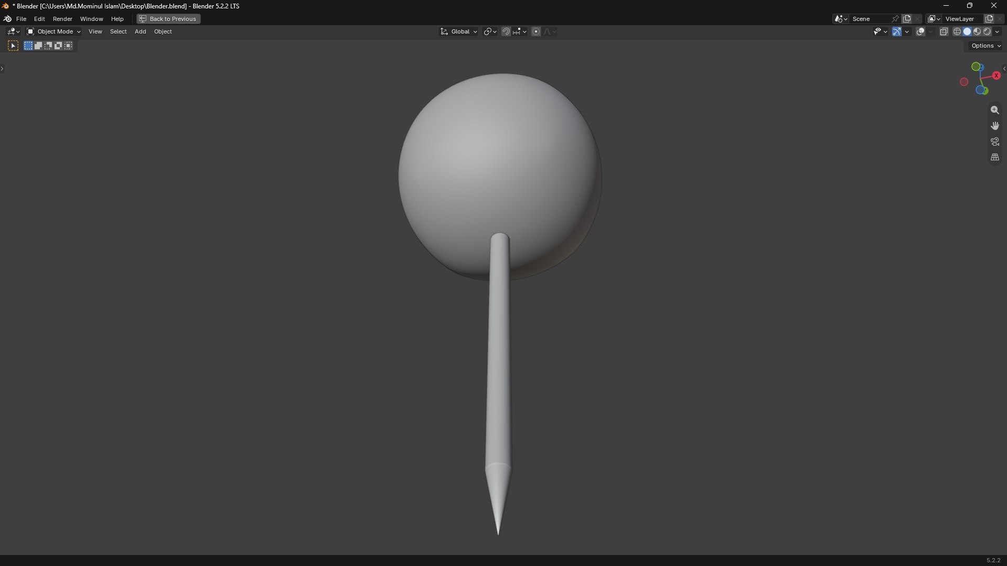
Task: Choose the Set new selection mode
Action: (28, 46)
